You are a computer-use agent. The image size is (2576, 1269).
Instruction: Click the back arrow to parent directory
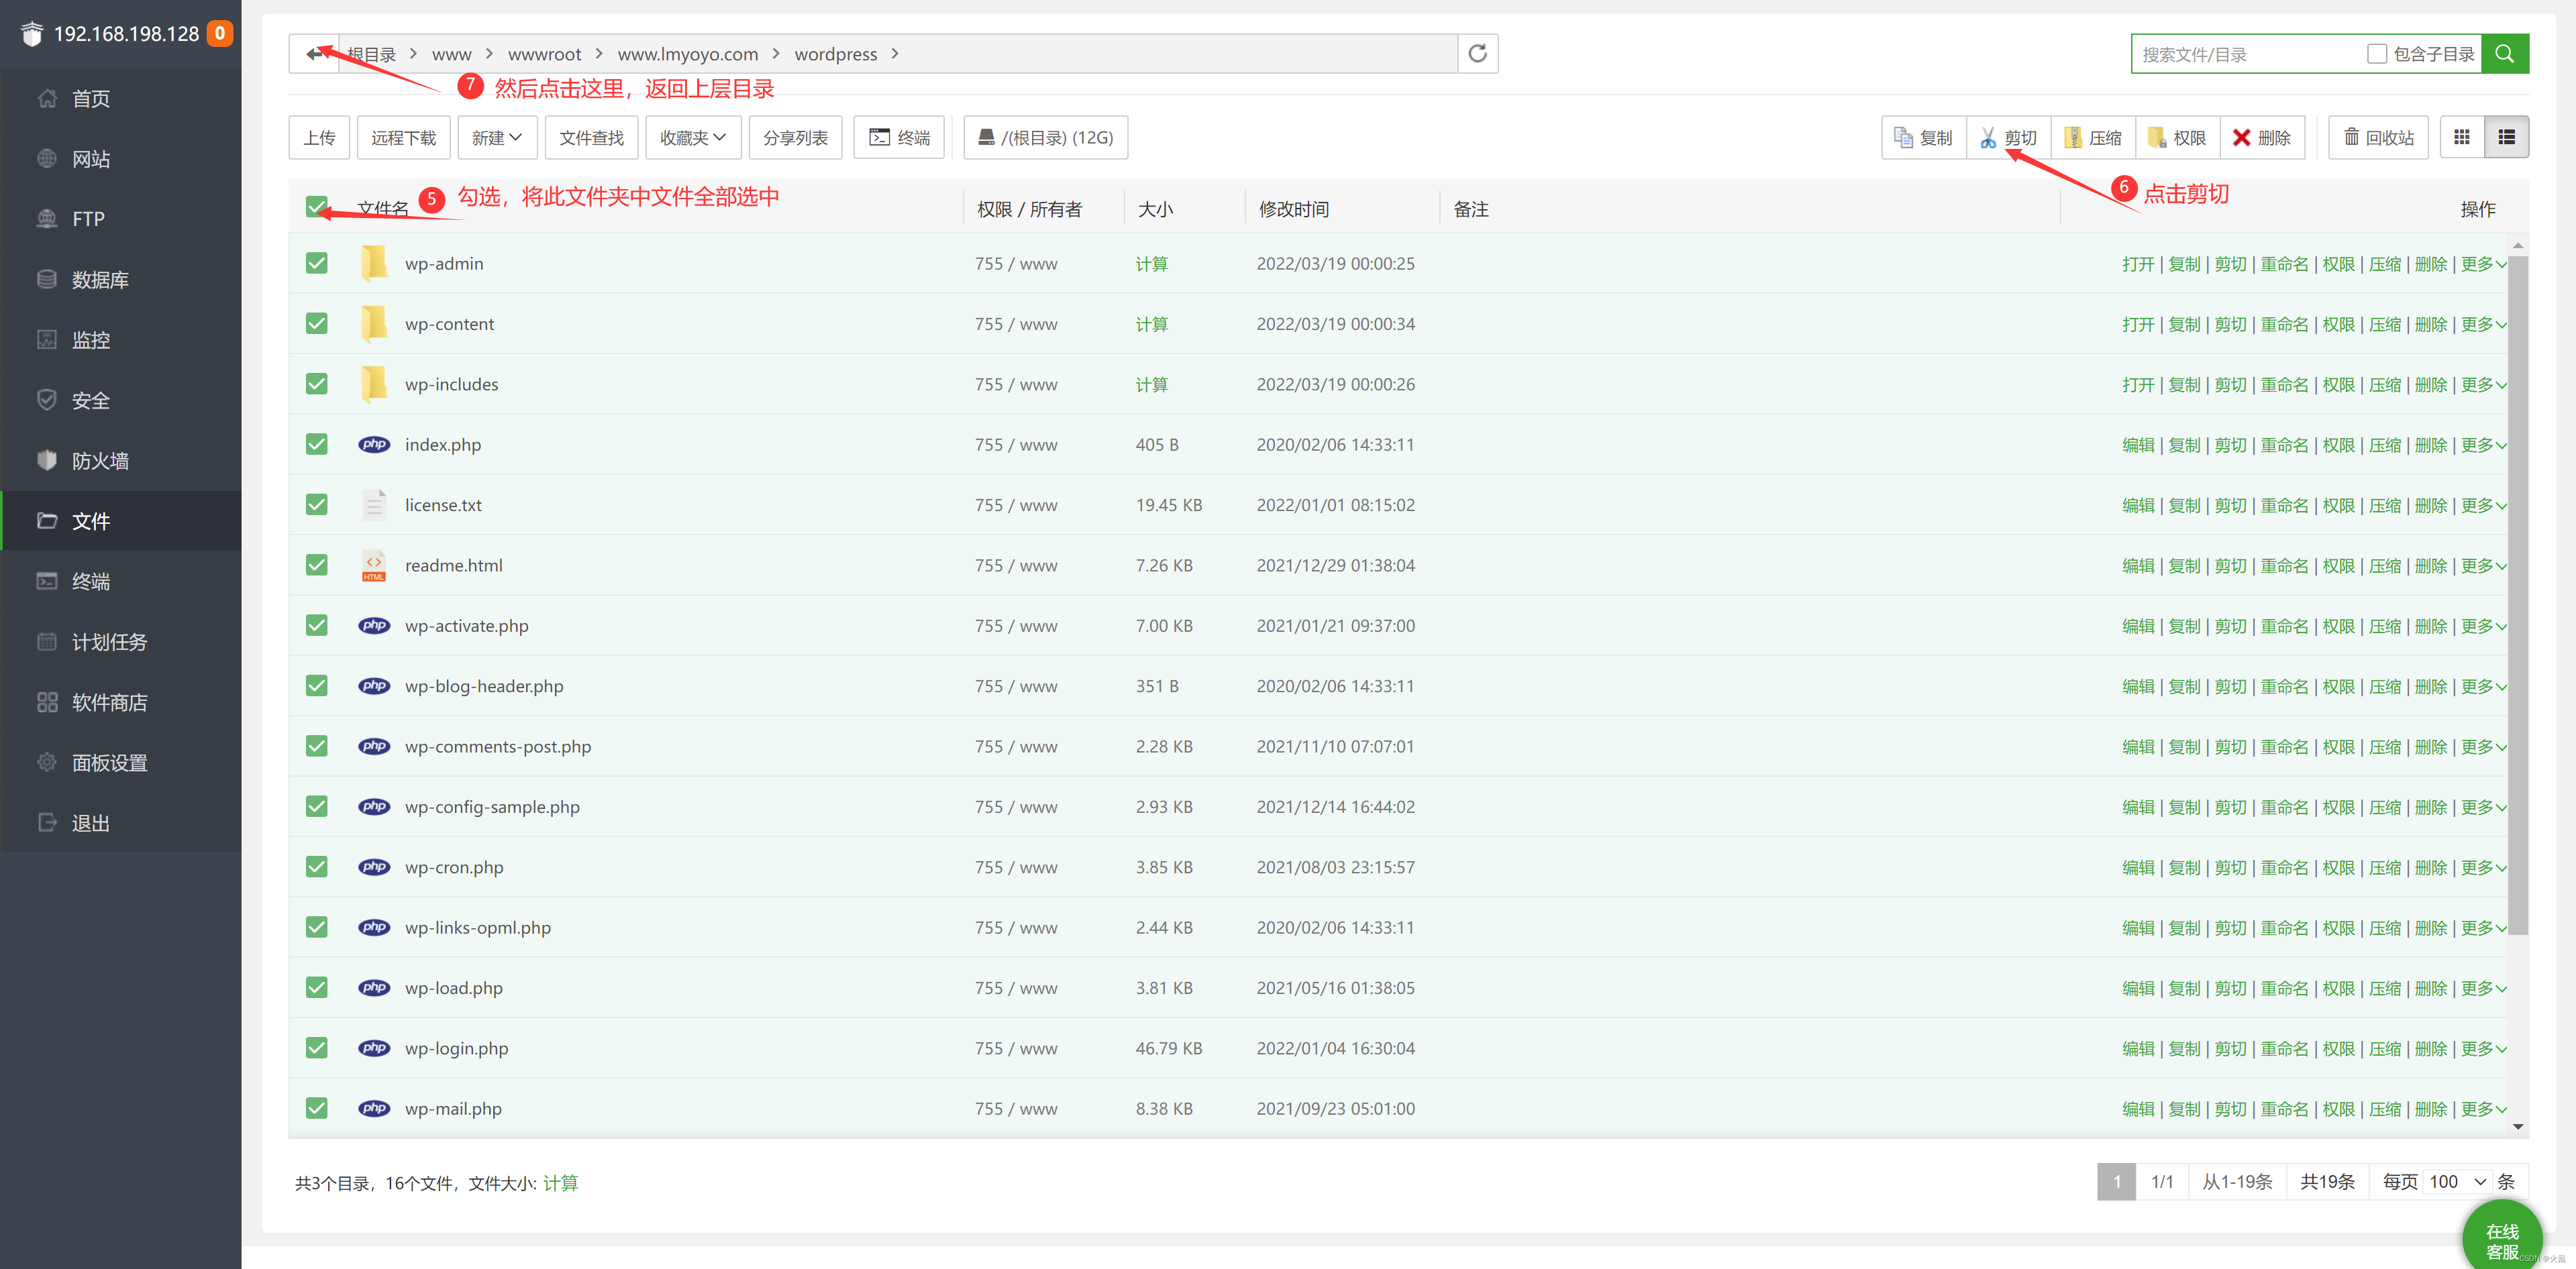[x=315, y=54]
